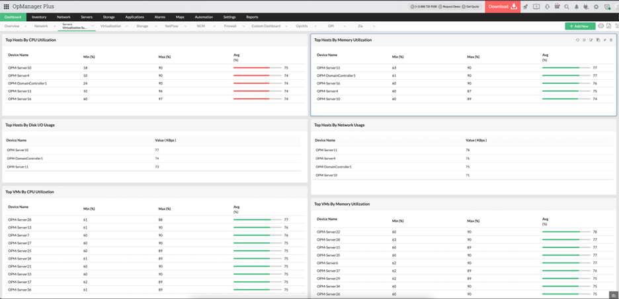Copy the Top Hosts By Memory widget

598,40
